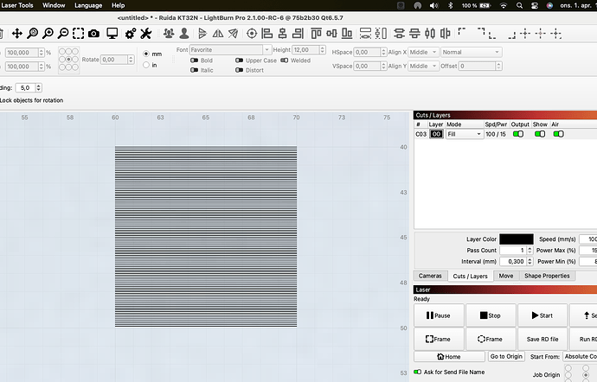Click the target crosshair circle icon
Screen dimensions: 597x382
coord(252,34)
